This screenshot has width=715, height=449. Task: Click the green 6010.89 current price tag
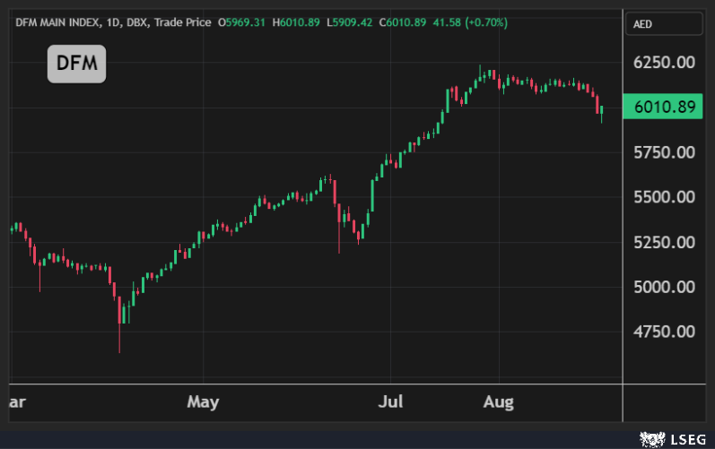[x=664, y=107]
